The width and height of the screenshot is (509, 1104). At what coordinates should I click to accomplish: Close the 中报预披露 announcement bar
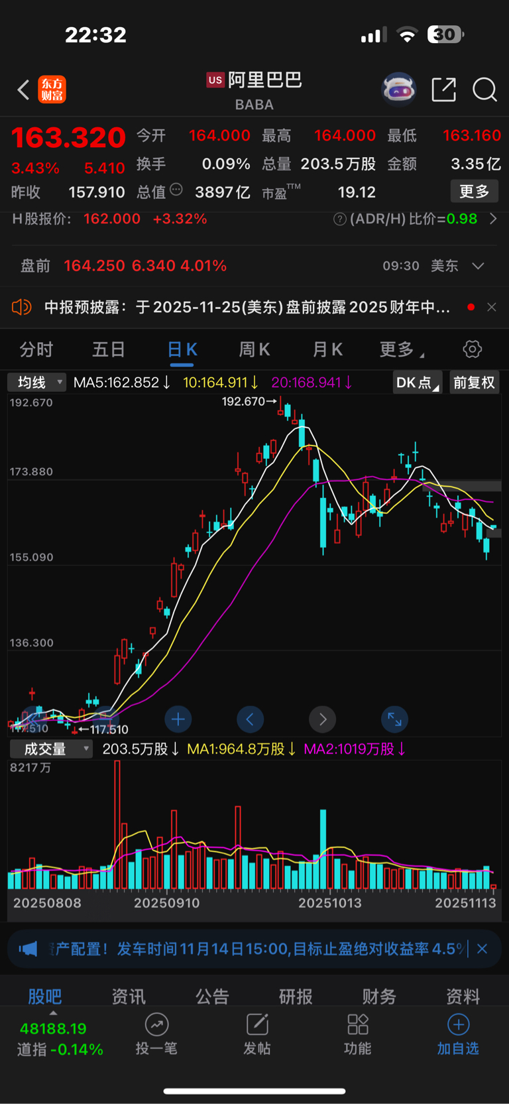(491, 307)
